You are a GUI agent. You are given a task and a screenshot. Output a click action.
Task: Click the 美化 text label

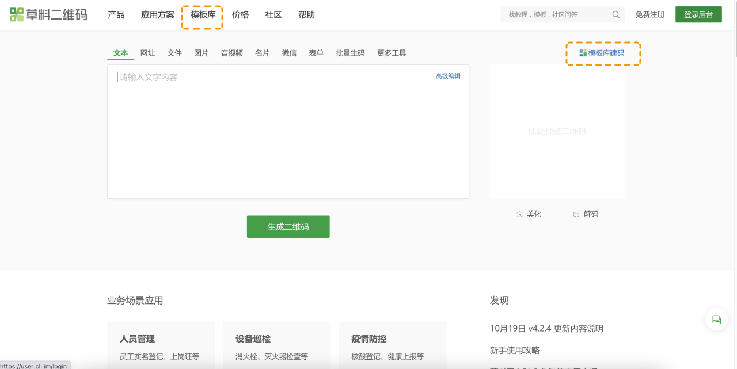click(x=534, y=214)
